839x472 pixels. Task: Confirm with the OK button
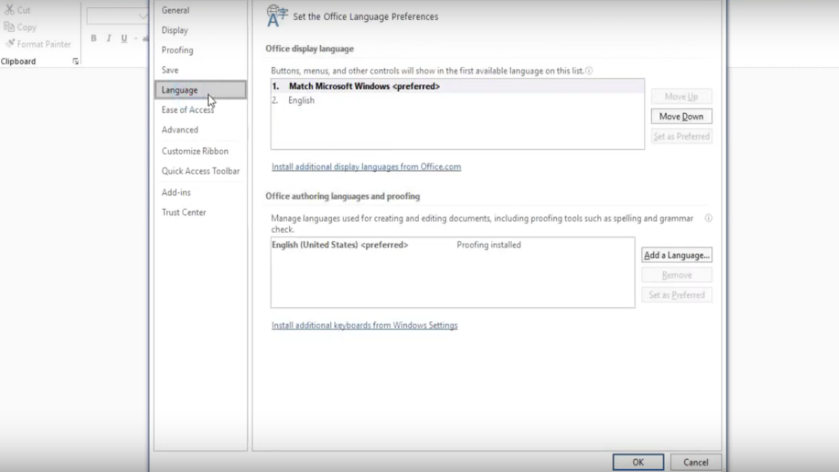click(x=638, y=462)
